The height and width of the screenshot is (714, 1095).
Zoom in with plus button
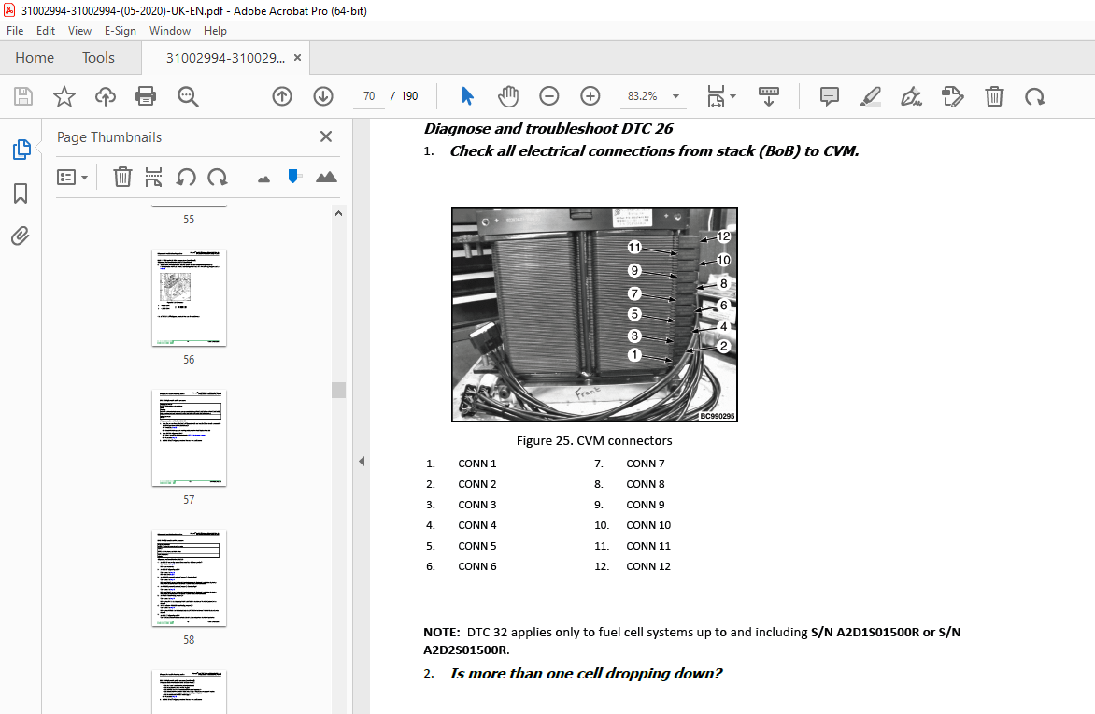point(590,96)
